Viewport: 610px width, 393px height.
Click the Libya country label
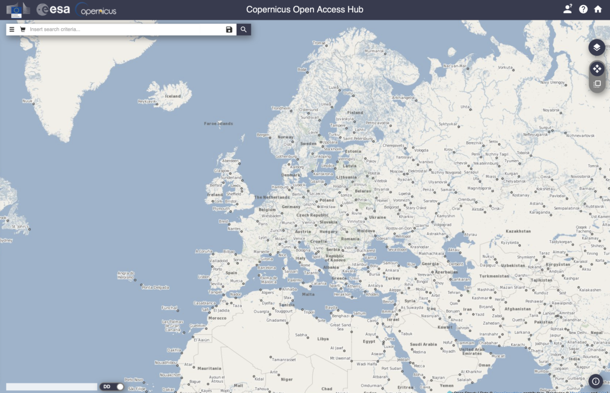click(x=323, y=339)
